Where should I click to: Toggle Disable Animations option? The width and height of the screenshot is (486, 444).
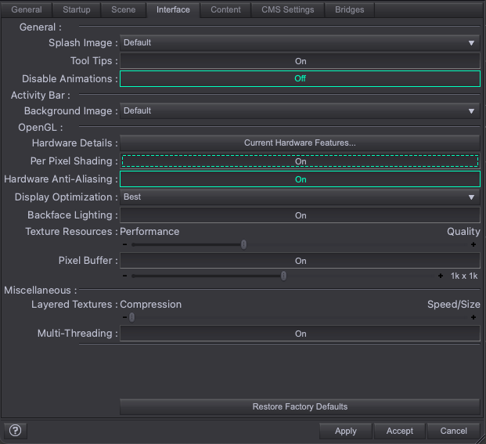click(x=300, y=79)
